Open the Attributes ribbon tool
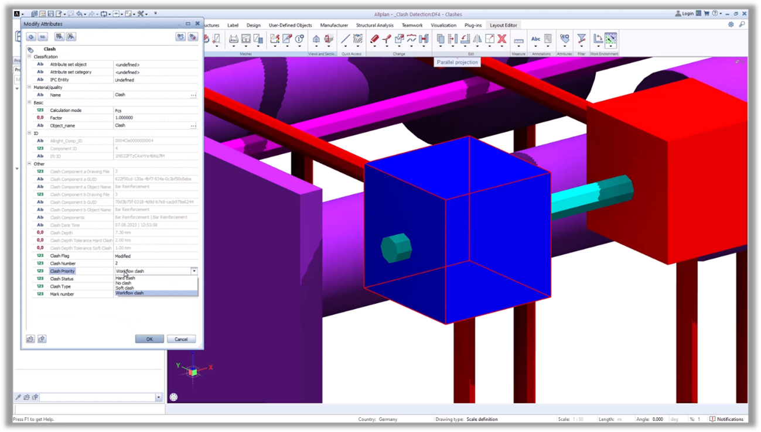This screenshot has height=432, width=761. click(x=564, y=39)
